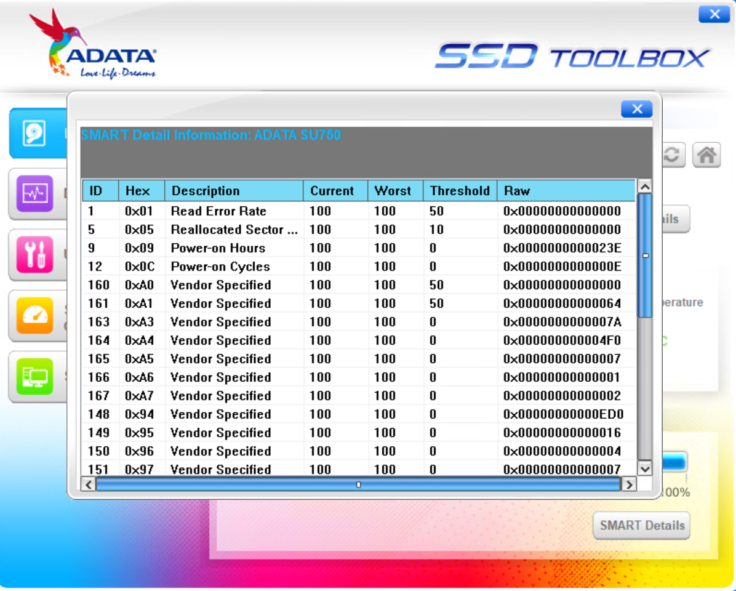736x591 pixels.
Task: Close the SMART Detail Information dialog
Action: click(636, 109)
